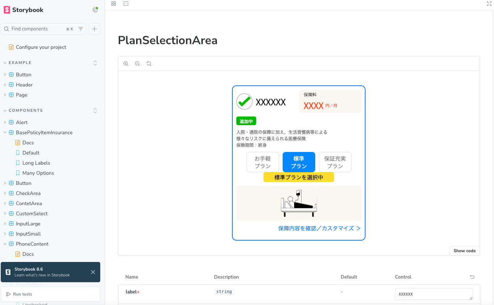
Task: Create a new story with the plus icon
Action: pos(94,29)
